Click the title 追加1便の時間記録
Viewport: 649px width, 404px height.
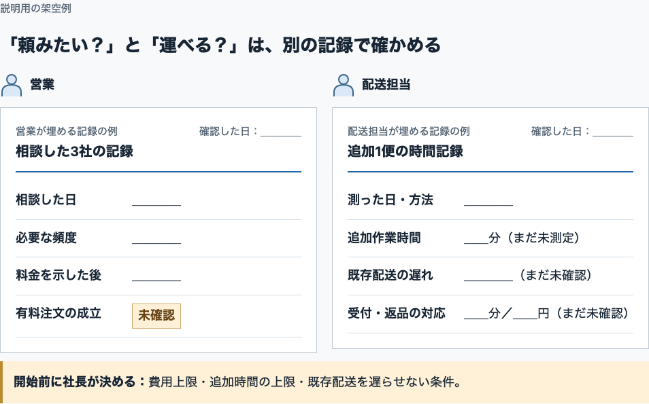[x=405, y=151]
